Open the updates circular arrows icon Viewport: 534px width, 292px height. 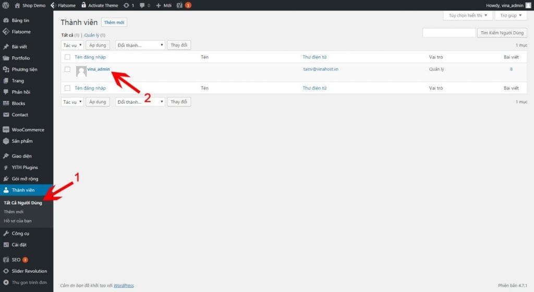[x=126, y=5]
